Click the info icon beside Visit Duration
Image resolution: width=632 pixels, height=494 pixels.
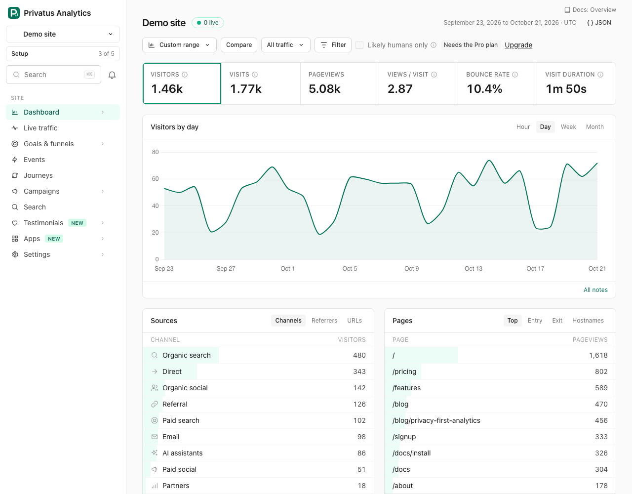point(600,75)
